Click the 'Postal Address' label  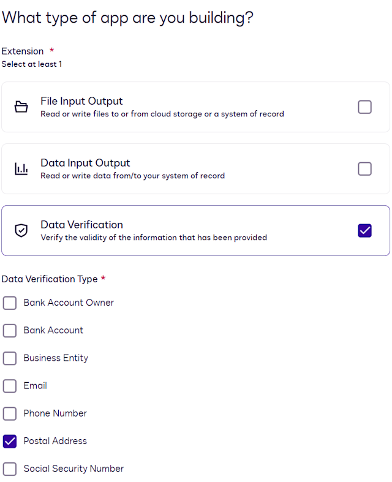click(x=55, y=441)
